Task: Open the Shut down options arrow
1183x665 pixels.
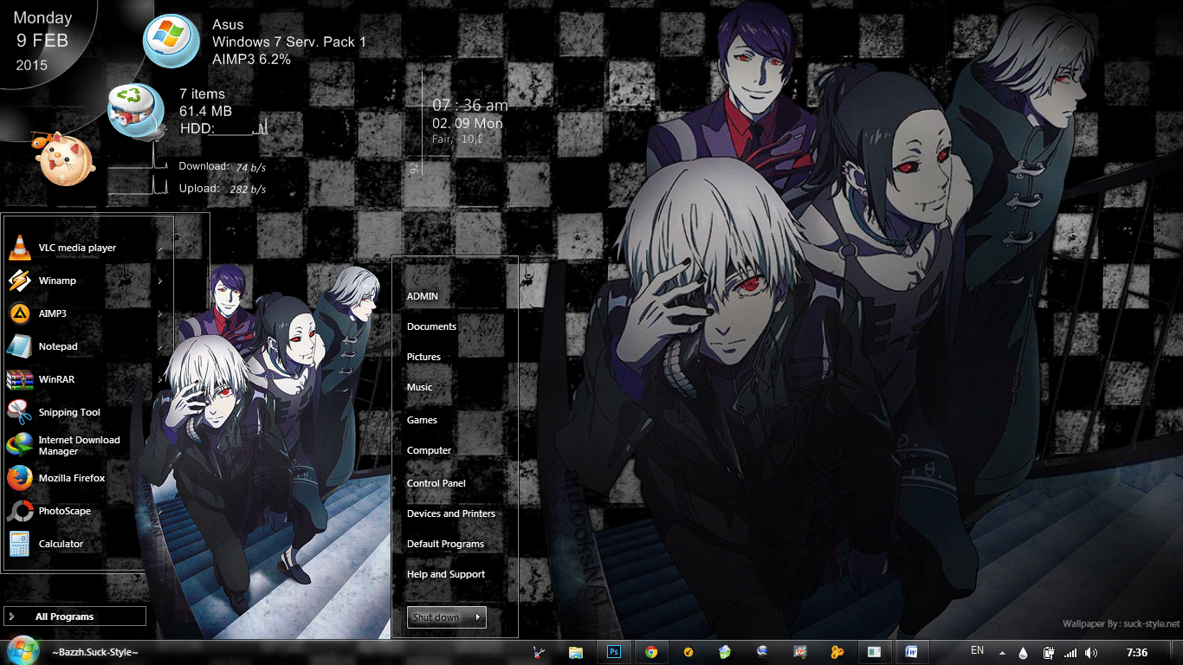Action: 477,617
